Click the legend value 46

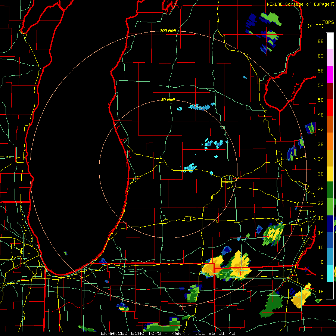click(321, 115)
